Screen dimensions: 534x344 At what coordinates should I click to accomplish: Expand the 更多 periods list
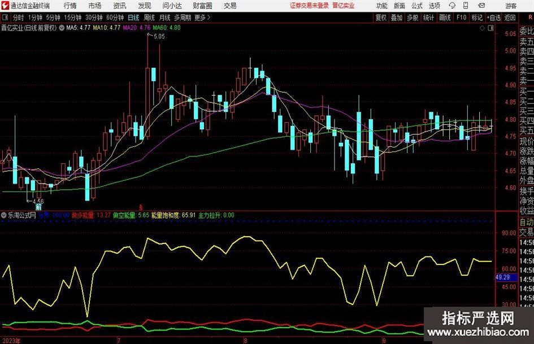(x=202, y=18)
